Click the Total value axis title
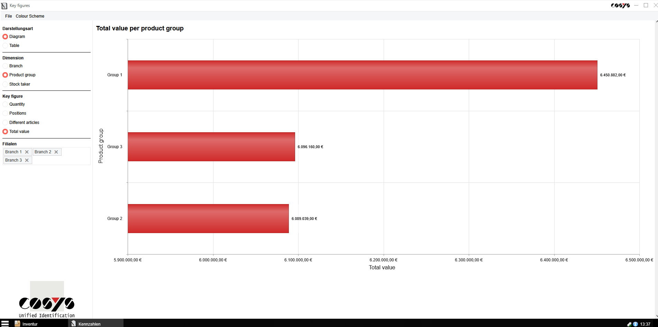This screenshot has height=327, width=658. 382,268
